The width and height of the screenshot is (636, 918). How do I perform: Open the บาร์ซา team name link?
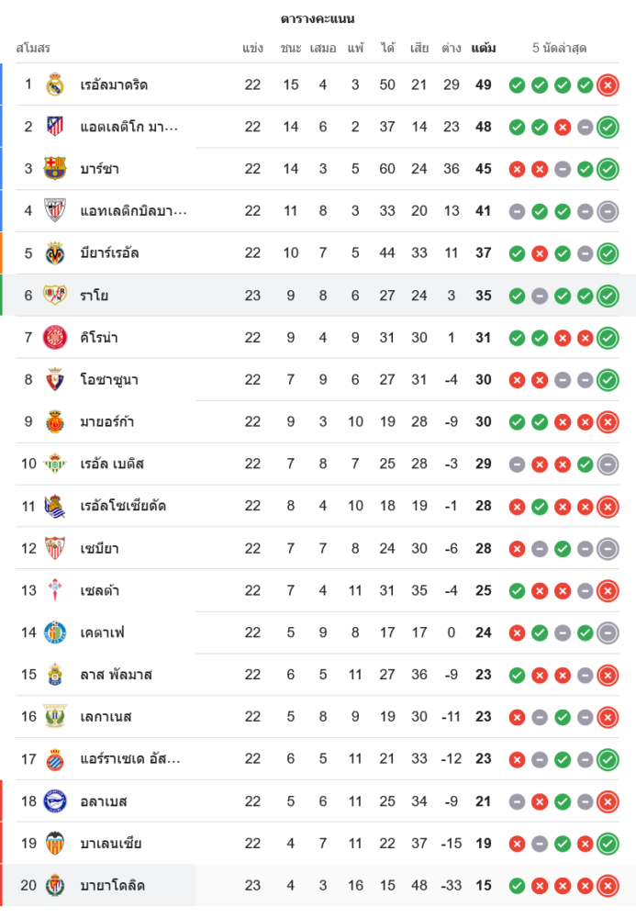click(x=99, y=169)
